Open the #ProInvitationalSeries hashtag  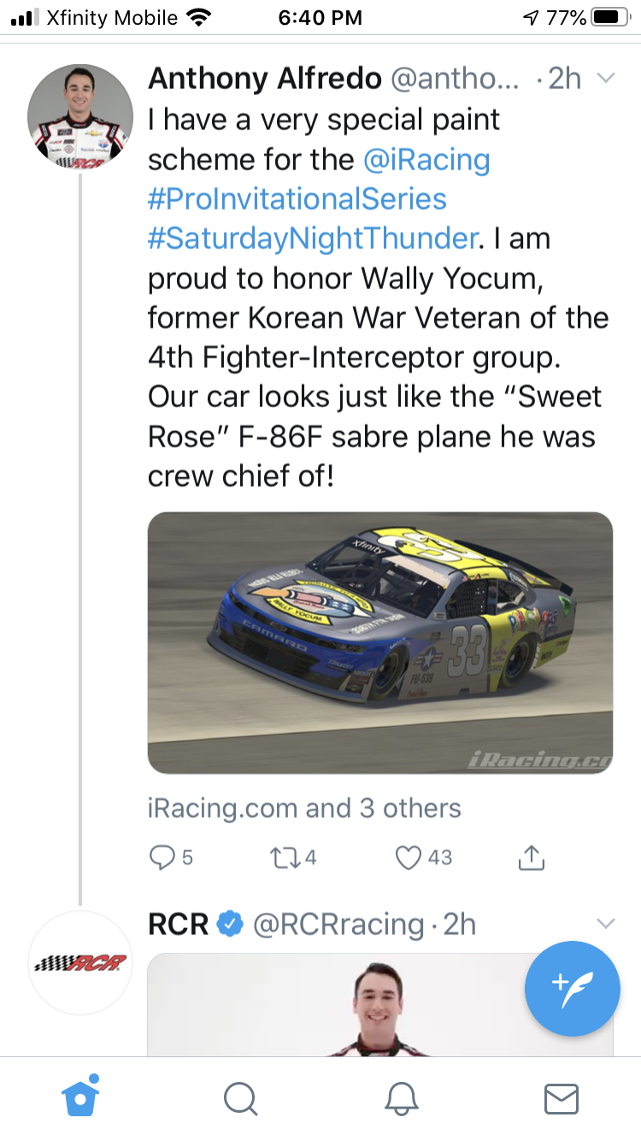pos(297,199)
